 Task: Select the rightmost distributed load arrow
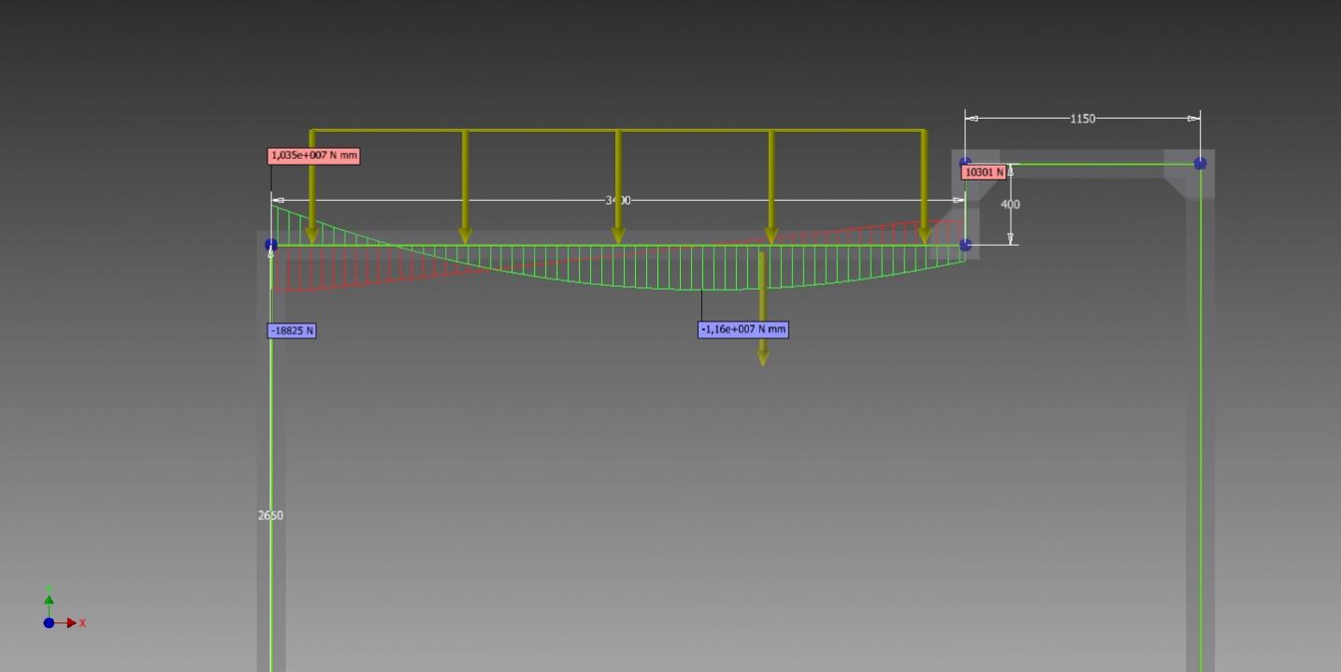coord(924,187)
